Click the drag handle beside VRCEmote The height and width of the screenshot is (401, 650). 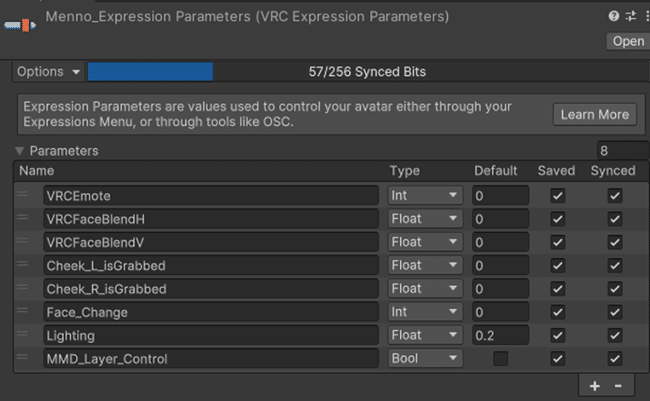pos(23,196)
